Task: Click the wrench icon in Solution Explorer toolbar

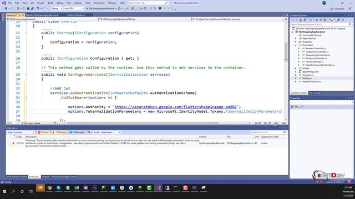Action: [338, 20]
